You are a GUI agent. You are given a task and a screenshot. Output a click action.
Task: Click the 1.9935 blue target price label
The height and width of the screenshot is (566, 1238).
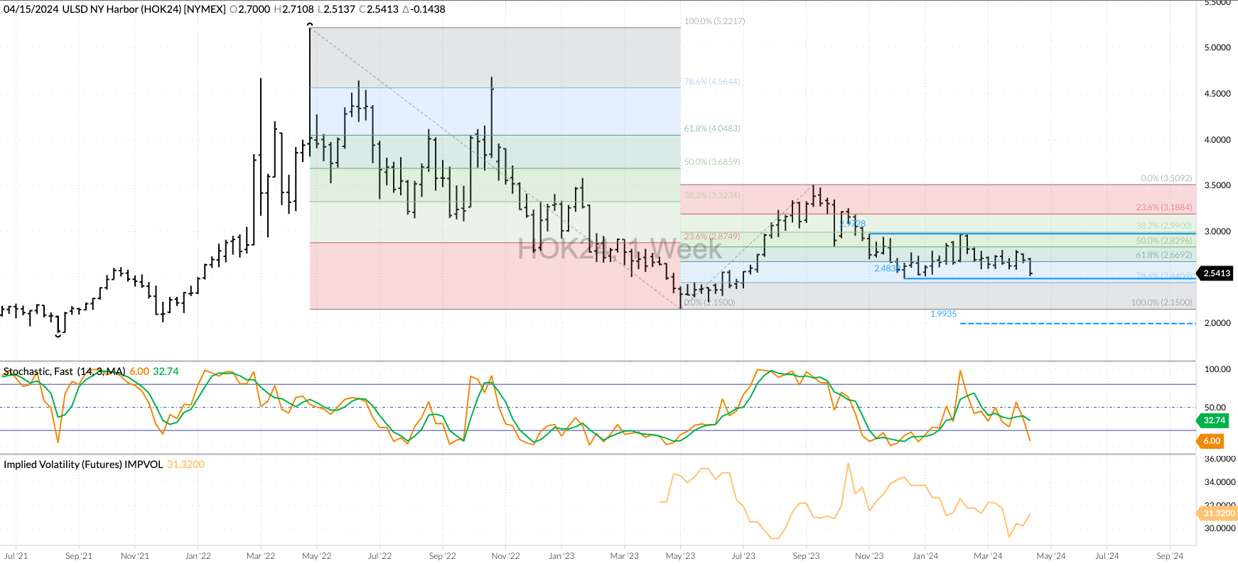point(943,314)
